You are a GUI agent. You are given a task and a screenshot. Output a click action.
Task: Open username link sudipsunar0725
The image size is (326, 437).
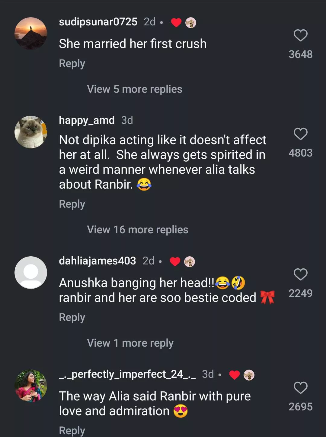98,22
